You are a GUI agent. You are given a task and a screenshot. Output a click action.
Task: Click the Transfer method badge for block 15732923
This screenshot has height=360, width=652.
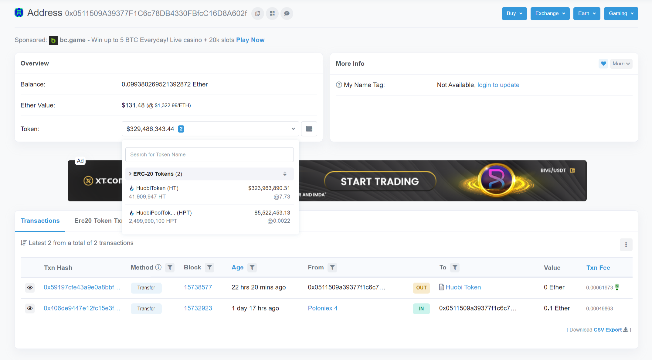pyautogui.click(x=146, y=309)
